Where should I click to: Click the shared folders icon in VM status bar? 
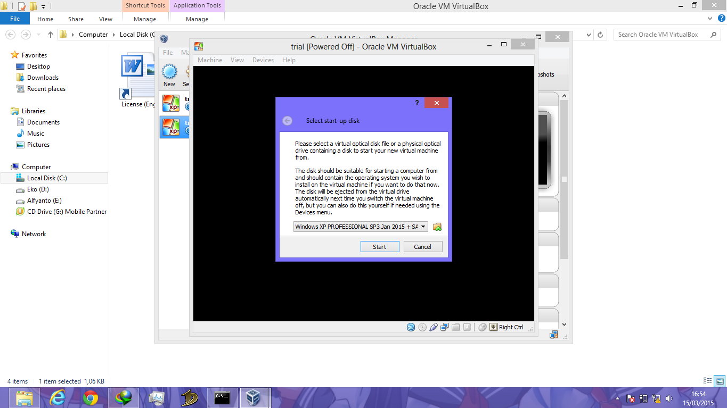(x=456, y=327)
